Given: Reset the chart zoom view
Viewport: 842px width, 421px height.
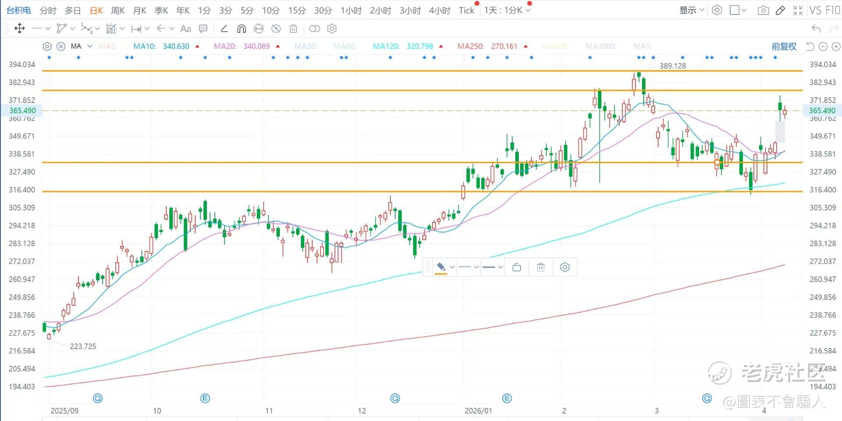Looking at the screenshot, I should (x=810, y=46).
